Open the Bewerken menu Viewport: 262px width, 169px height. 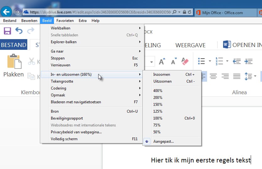(x=29, y=21)
